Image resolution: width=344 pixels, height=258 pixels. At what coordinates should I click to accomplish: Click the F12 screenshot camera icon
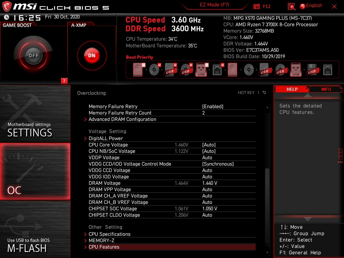pyautogui.click(x=256, y=6)
